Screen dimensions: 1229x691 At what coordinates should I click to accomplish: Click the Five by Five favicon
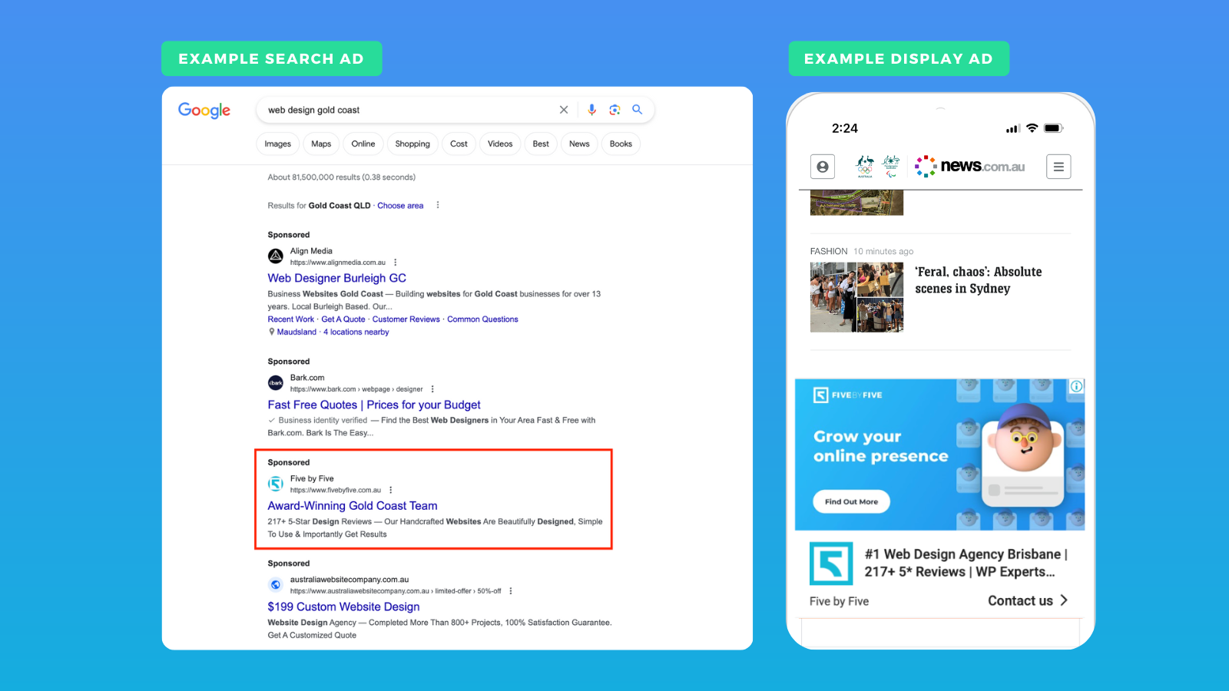tap(276, 484)
